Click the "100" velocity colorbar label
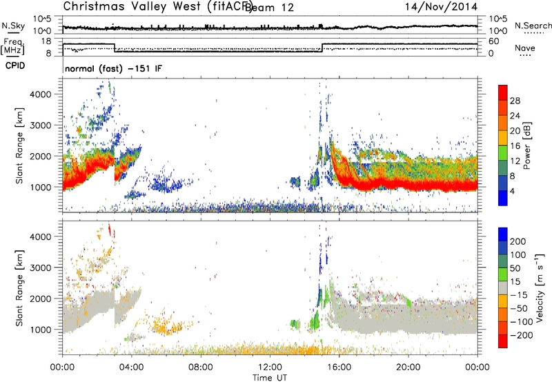 point(518,255)
